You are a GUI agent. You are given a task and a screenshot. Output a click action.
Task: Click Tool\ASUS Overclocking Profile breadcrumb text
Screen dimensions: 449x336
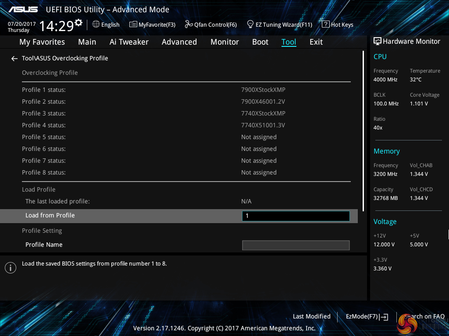coord(65,58)
